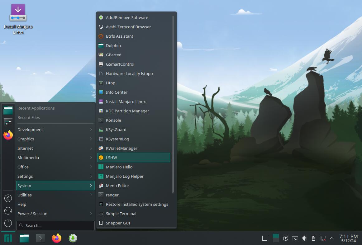Viewport: 362px width, 245px height.
Task: Click the KWalletManager wallet icon
Action: click(x=101, y=148)
